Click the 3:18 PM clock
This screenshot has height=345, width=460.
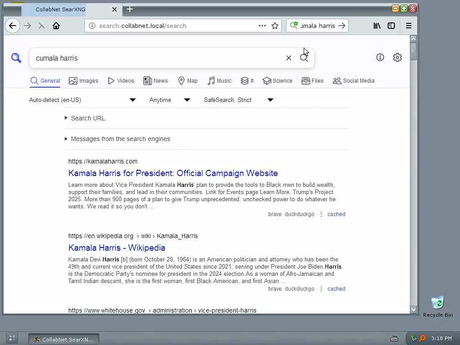tap(441, 338)
